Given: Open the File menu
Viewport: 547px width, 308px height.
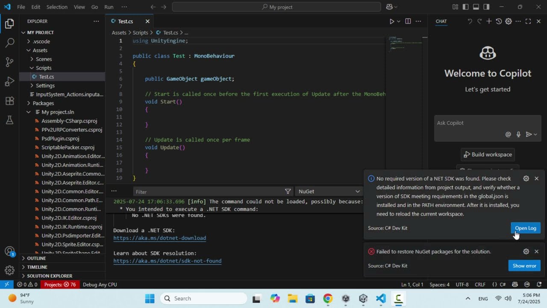Looking at the screenshot, I should pos(21,7).
